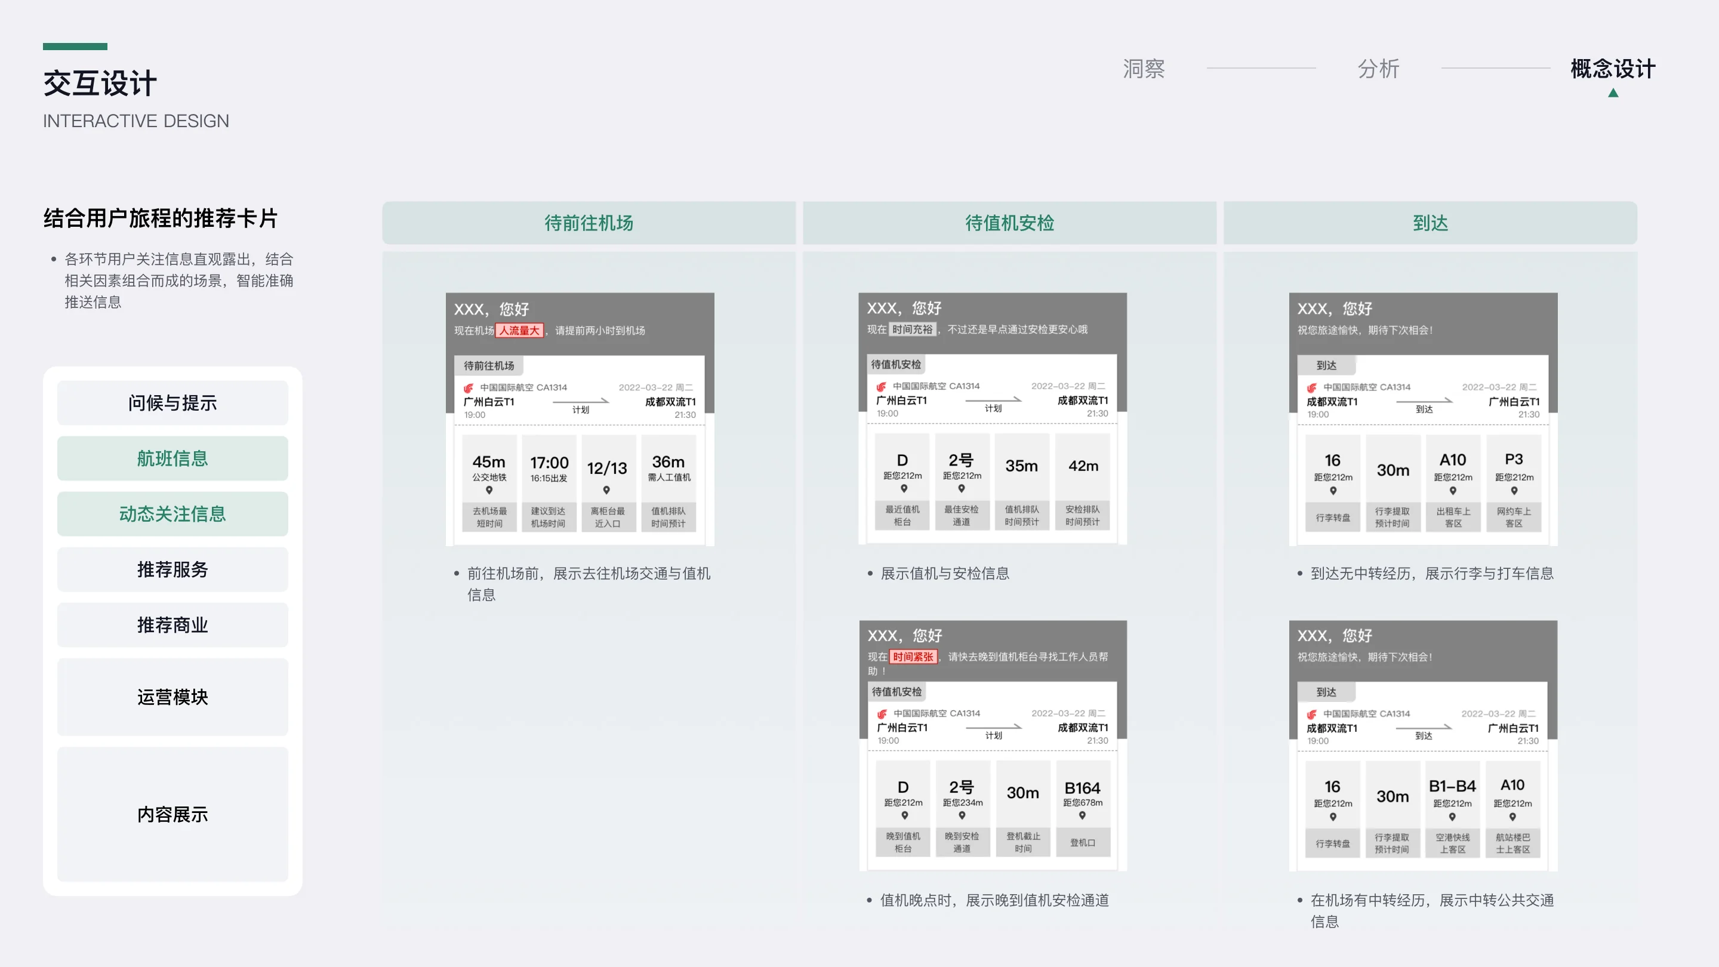Click location pin under 公交地铁
The width and height of the screenshot is (1719, 967).
pyautogui.click(x=489, y=491)
